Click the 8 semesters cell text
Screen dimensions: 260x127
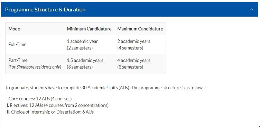click(x=130, y=67)
